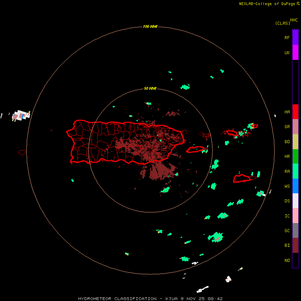
Task: Select the BD yellow legend swatch
Action: (x=295, y=142)
